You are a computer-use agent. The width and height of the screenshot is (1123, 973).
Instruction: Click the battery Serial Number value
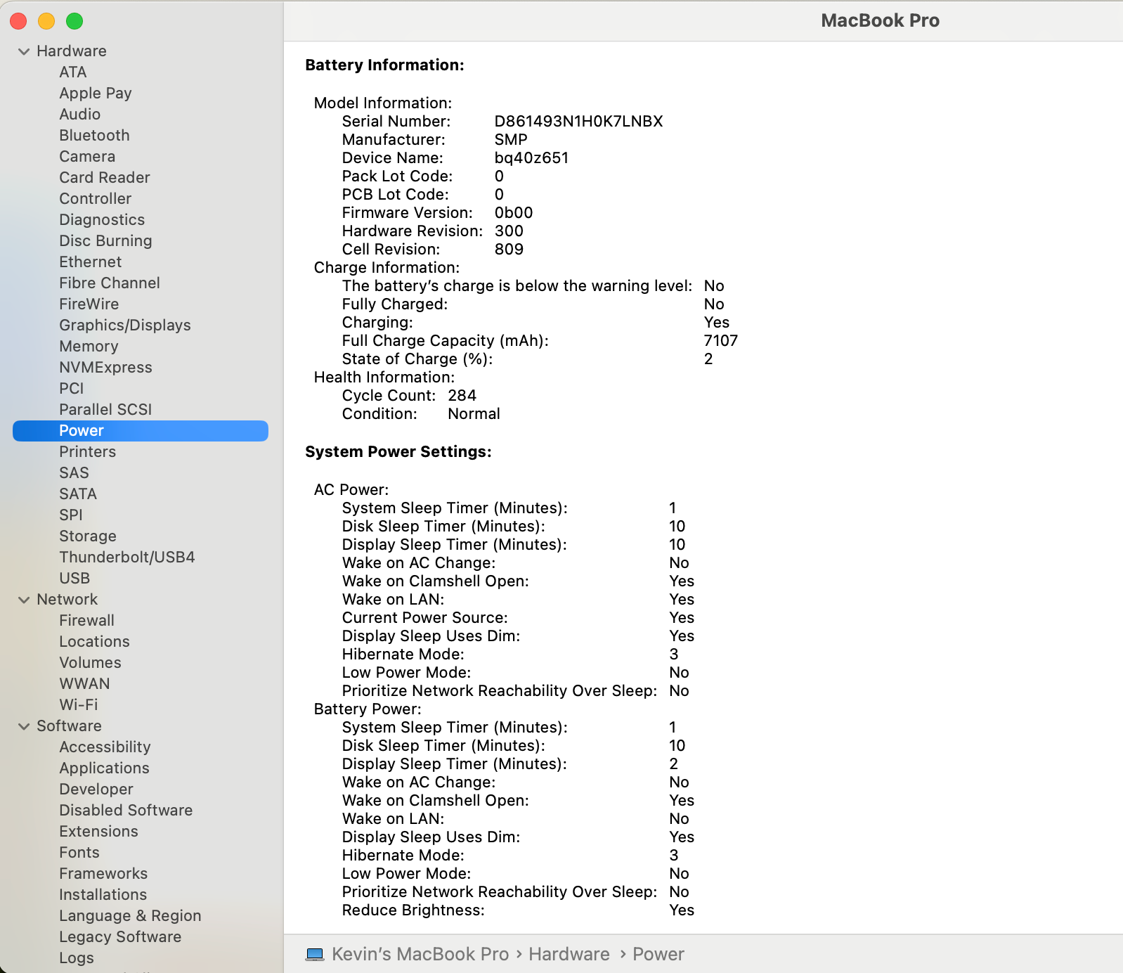(x=578, y=121)
